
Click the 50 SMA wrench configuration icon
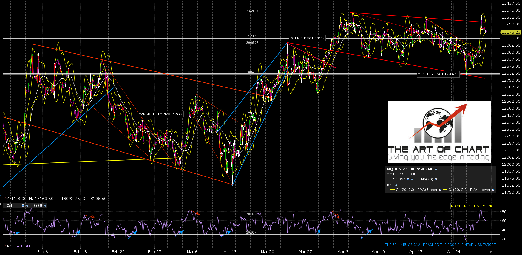point(412,179)
